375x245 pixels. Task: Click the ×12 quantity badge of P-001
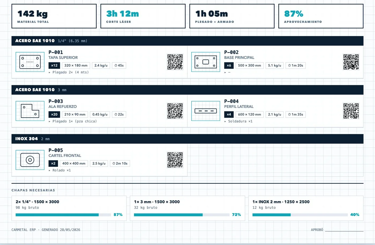click(x=54, y=66)
